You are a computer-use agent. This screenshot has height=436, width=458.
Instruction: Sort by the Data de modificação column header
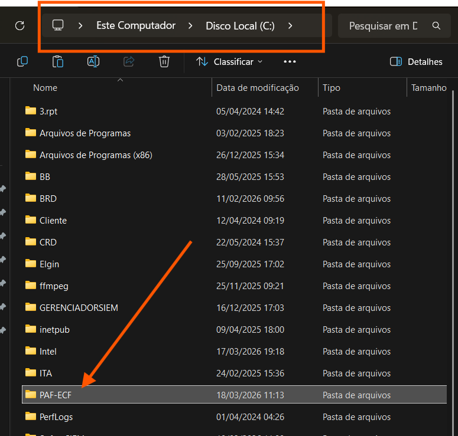pyautogui.click(x=258, y=88)
